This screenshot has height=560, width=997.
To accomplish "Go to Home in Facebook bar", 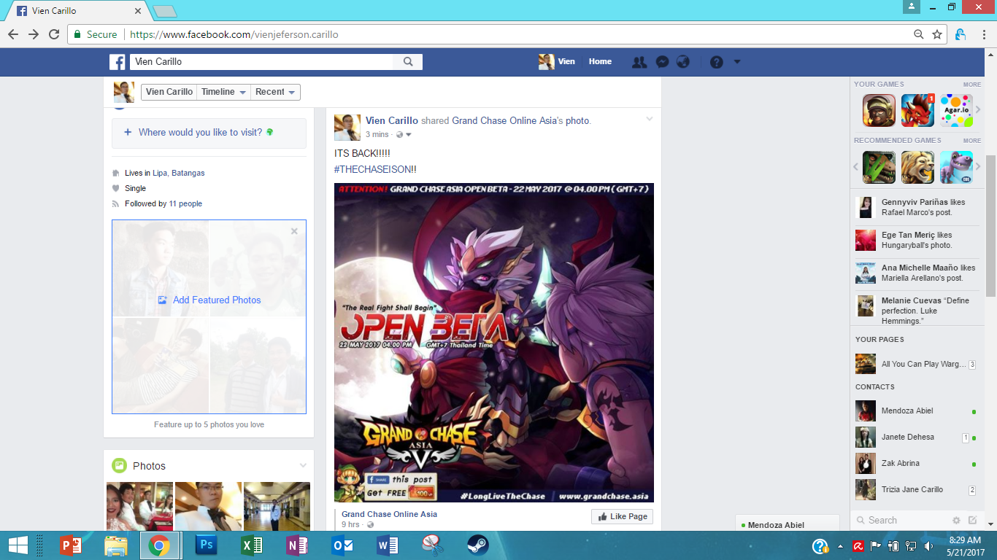I will 600,62.
